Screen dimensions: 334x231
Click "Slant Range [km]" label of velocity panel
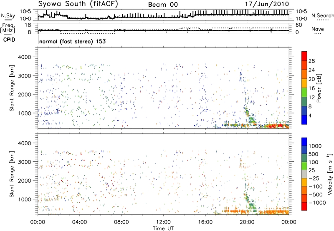coord(12,174)
